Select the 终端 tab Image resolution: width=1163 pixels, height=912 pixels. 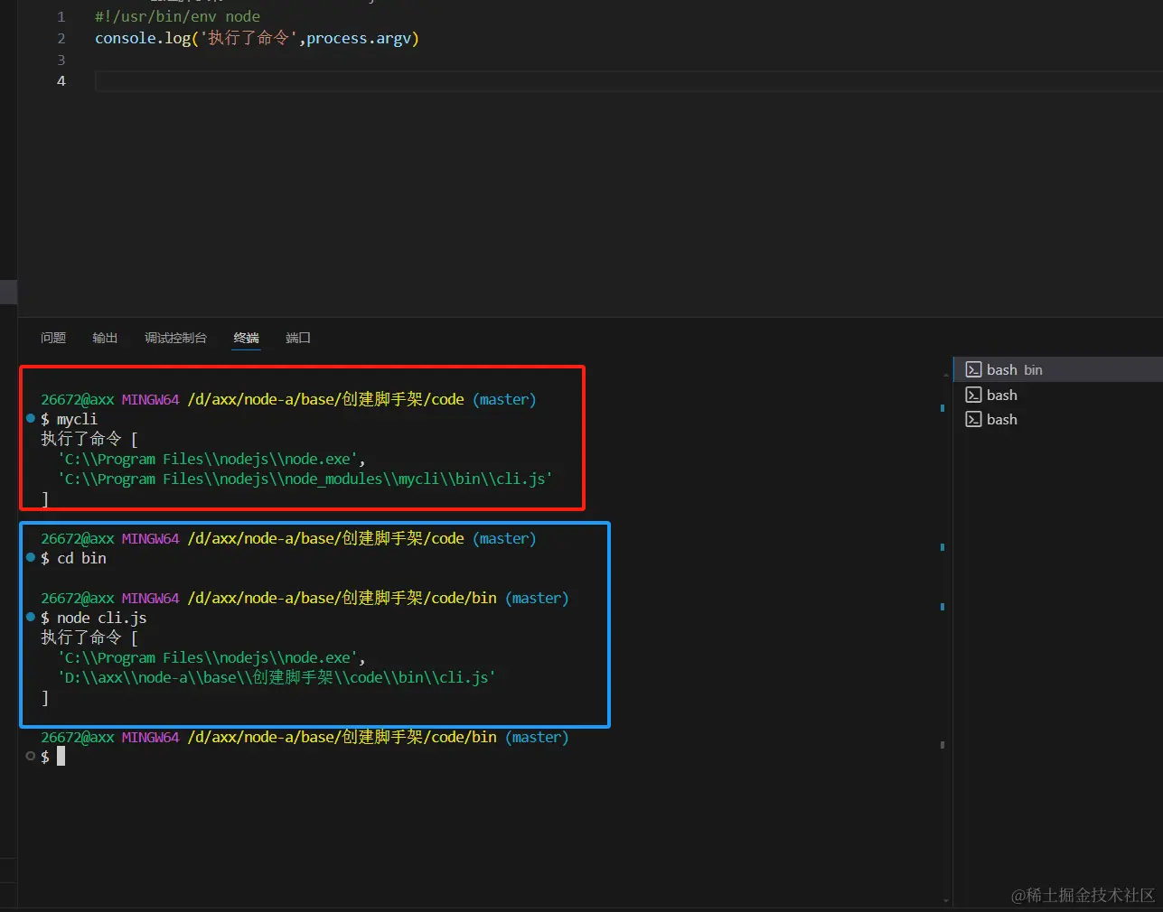coord(246,338)
